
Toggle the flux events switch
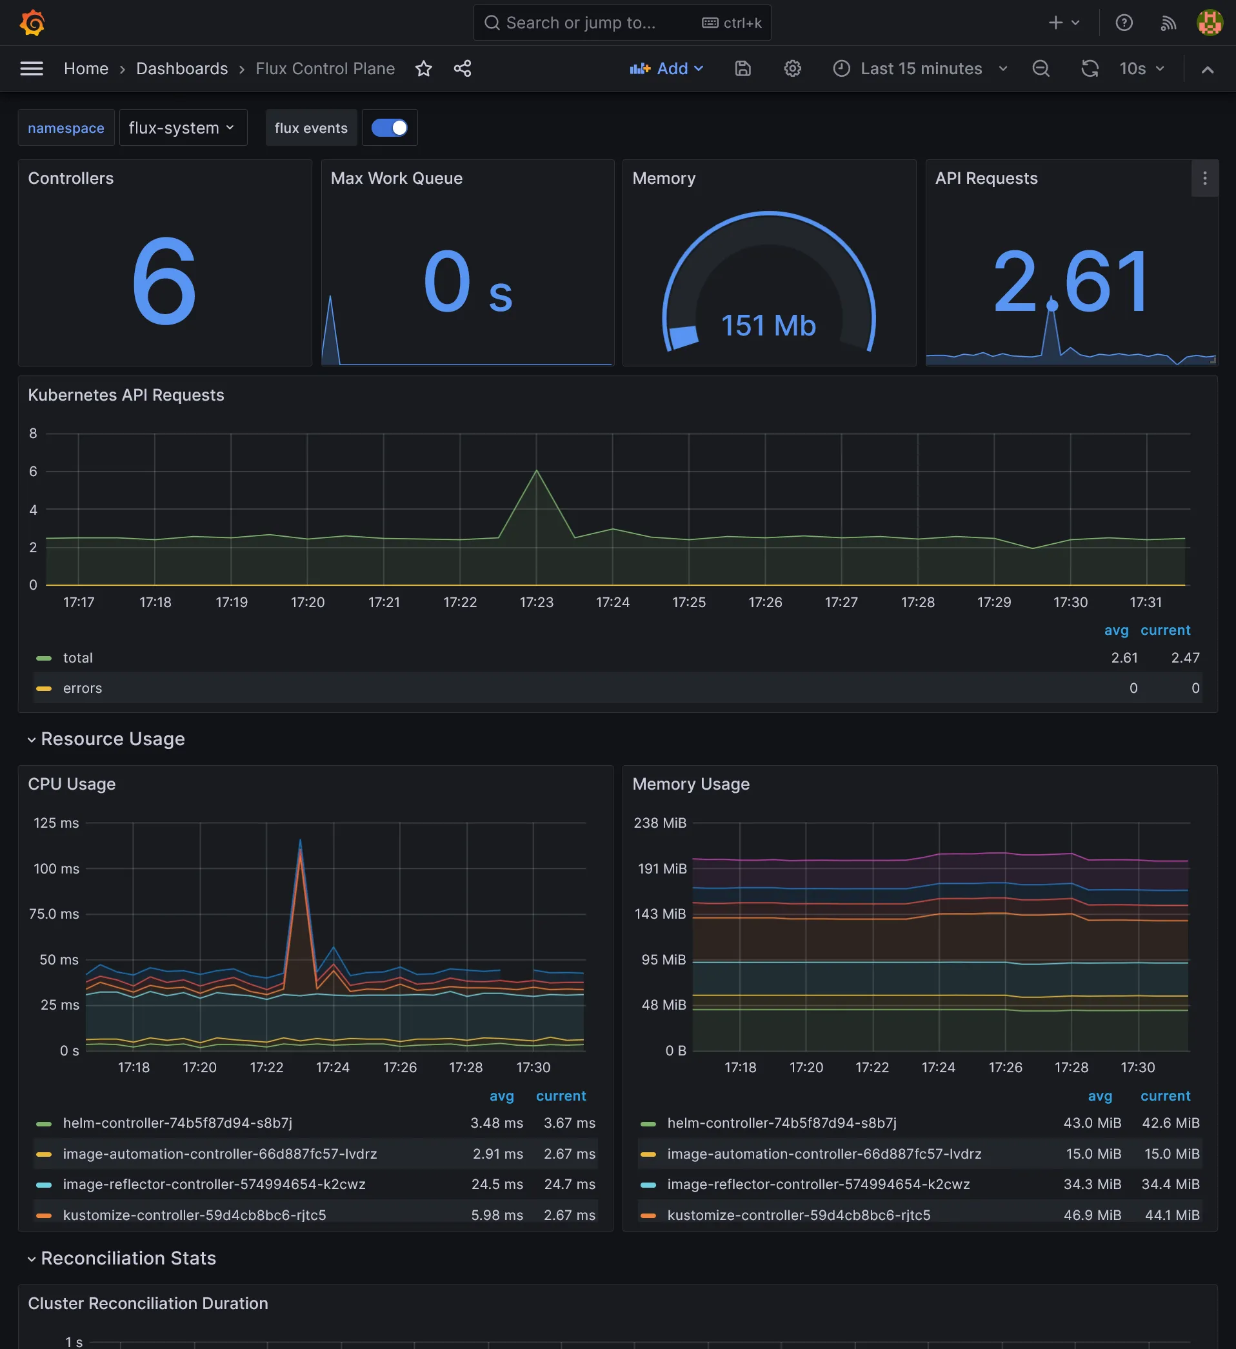[x=390, y=128]
